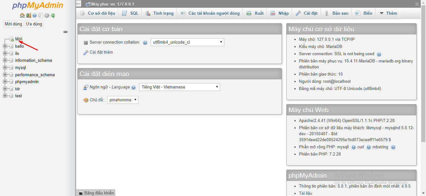Expand the ballo database tree node
Viewport: 426px width, 196px height.
click(x=5, y=46)
